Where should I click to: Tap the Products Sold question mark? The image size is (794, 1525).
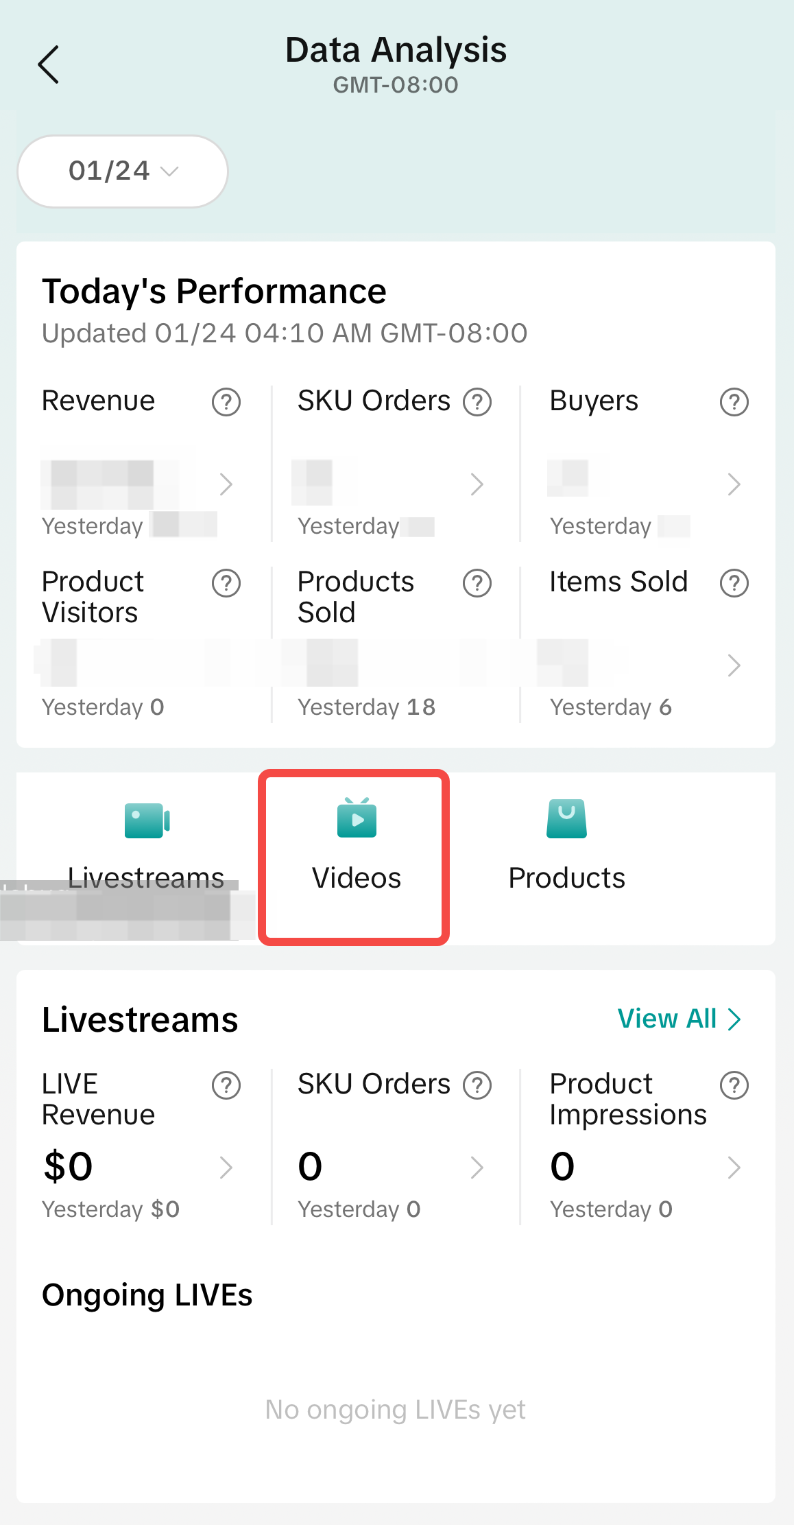point(477,583)
